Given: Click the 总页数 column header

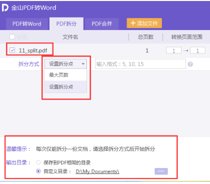Looking at the screenshot, I should click(x=145, y=37).
